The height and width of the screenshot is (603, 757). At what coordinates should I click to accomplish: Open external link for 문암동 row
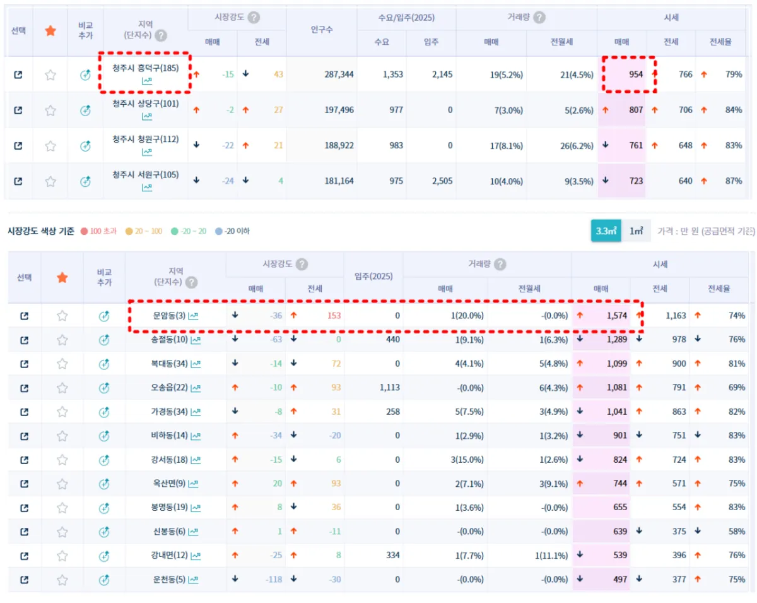click(x=24, y=316)
